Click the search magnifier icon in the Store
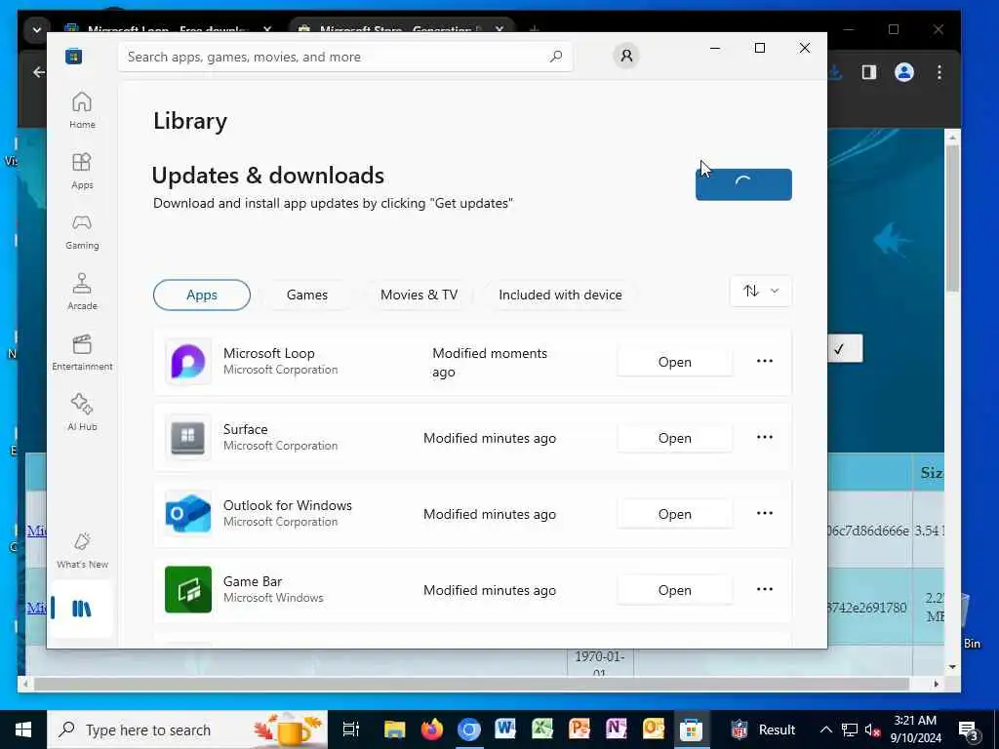 click(555, 57)
